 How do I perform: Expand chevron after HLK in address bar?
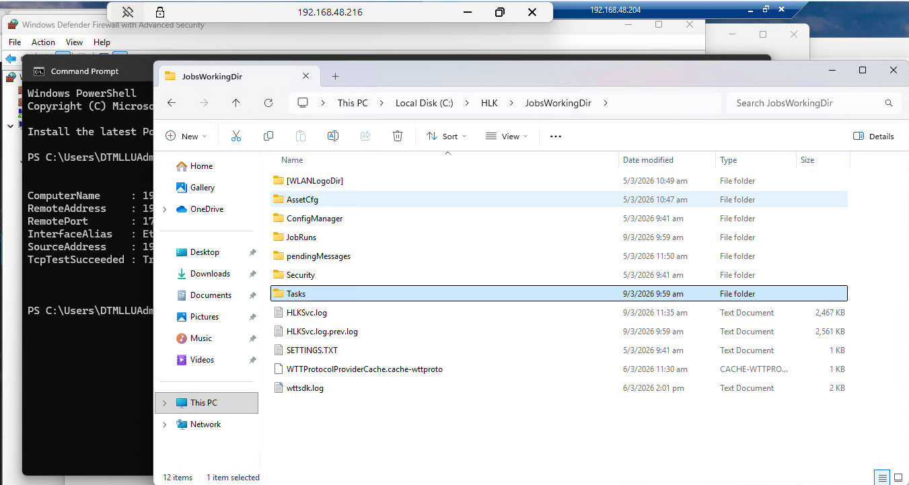[x=511, y=103]
